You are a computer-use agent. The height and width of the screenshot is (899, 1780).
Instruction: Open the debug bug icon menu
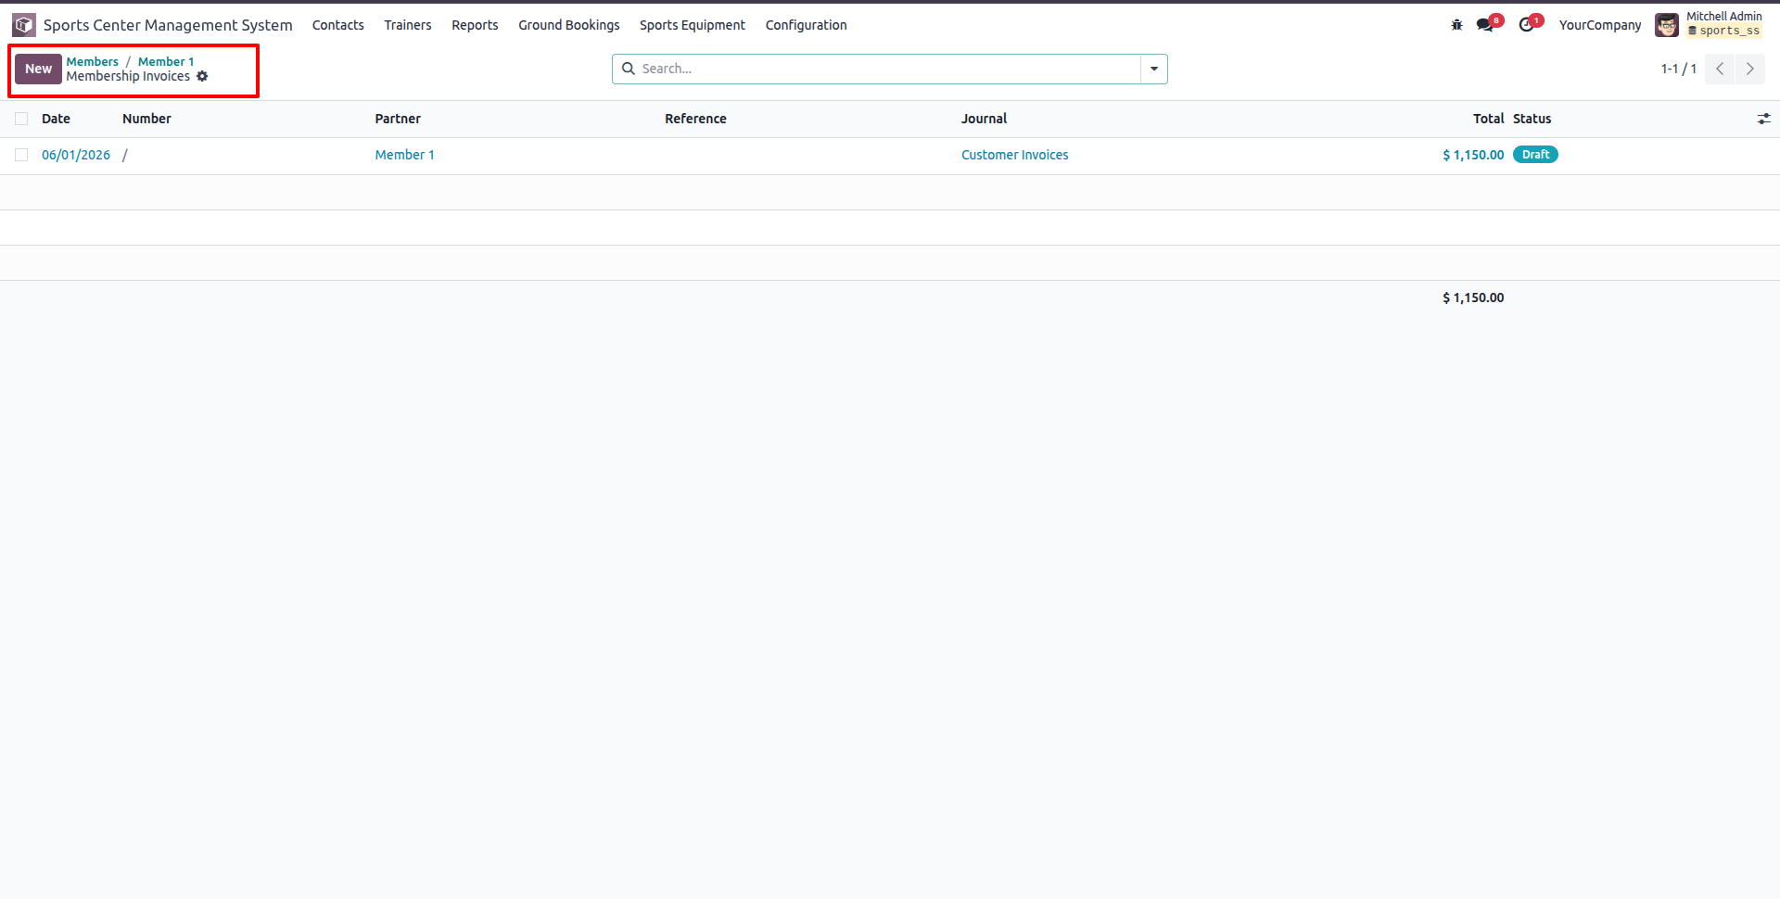[x=1456, y=25]
